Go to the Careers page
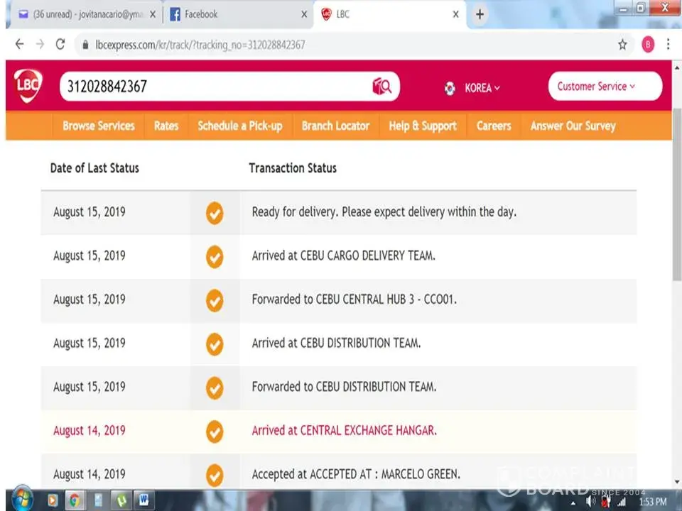 click(494, 126)
